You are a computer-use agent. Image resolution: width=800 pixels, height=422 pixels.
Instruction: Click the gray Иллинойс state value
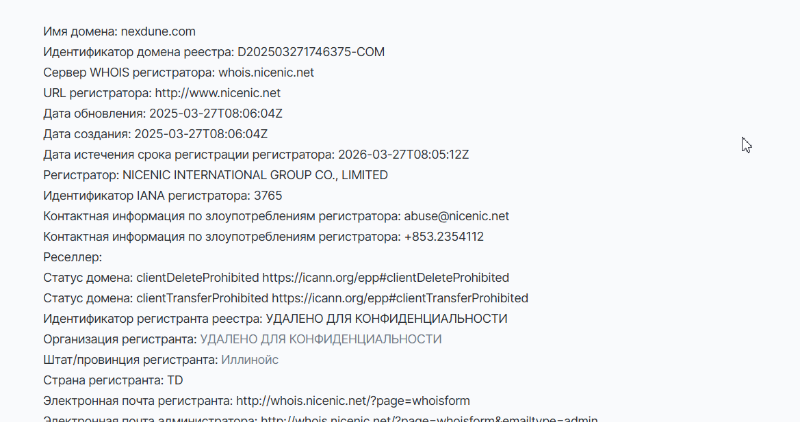250,360
